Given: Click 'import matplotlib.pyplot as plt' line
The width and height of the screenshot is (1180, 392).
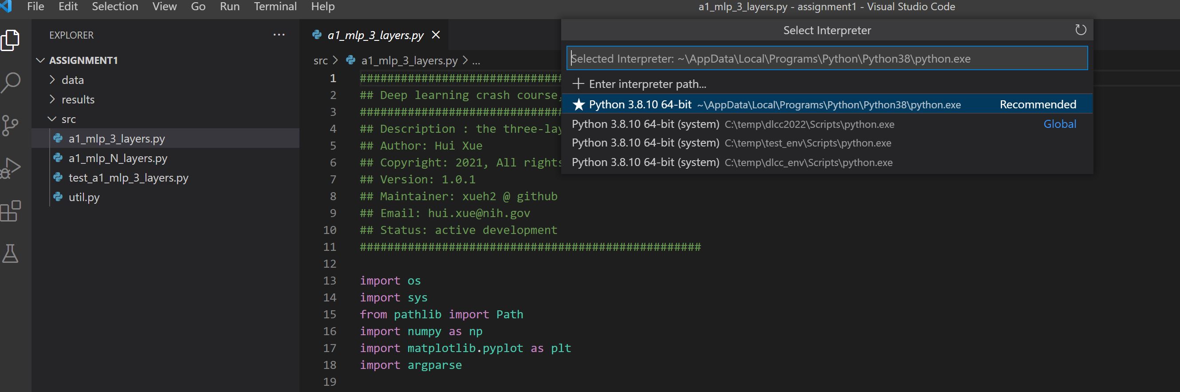Looking at the screenshot, I should 465,348.
